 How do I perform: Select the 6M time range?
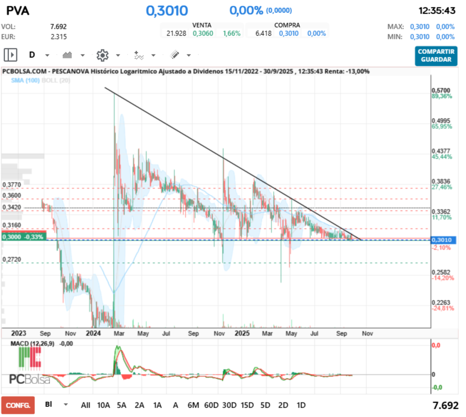point(193,405)
